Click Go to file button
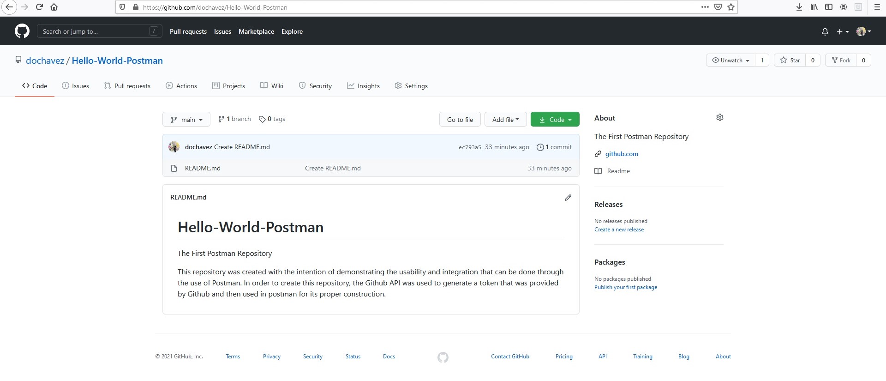This screenshot has height=381, width=886. point(460,119)
